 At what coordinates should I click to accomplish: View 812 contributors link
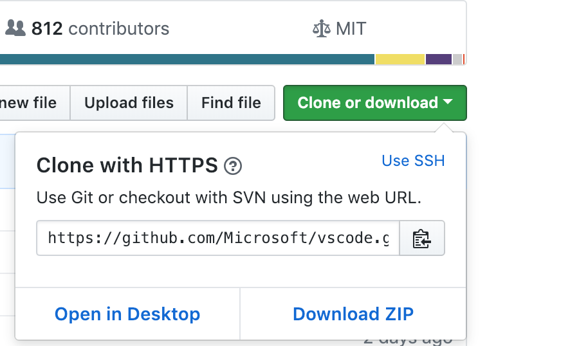point(87,29)
